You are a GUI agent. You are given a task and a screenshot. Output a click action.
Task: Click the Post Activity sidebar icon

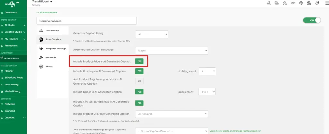(x=2, y=85)
